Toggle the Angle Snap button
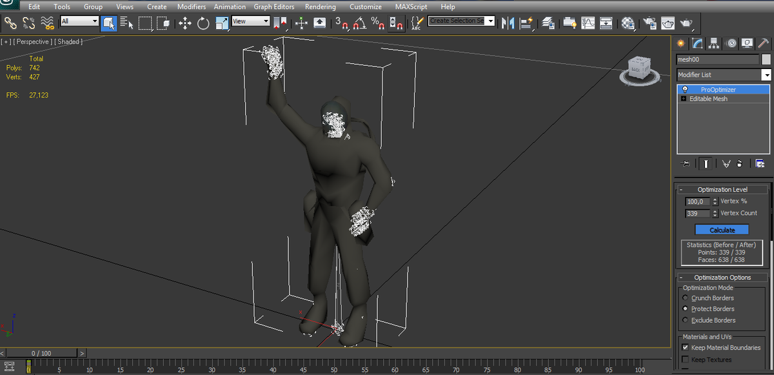 360,23
